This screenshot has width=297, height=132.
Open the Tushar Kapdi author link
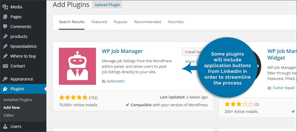(283, 88)
